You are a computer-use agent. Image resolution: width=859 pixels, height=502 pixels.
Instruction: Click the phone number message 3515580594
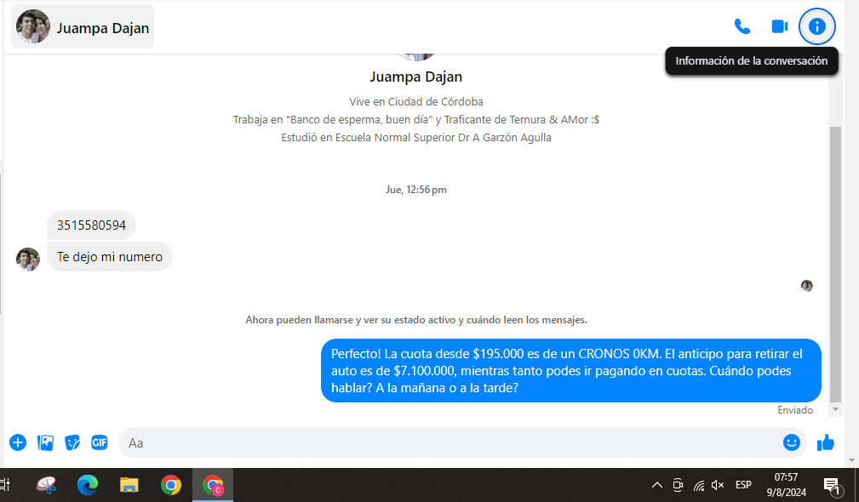(91, 225)
